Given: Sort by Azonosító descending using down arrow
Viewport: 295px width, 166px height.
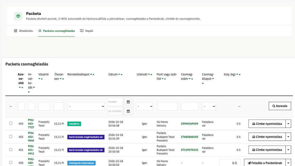Looking at the screenshot, I should [x=20, y=87].
